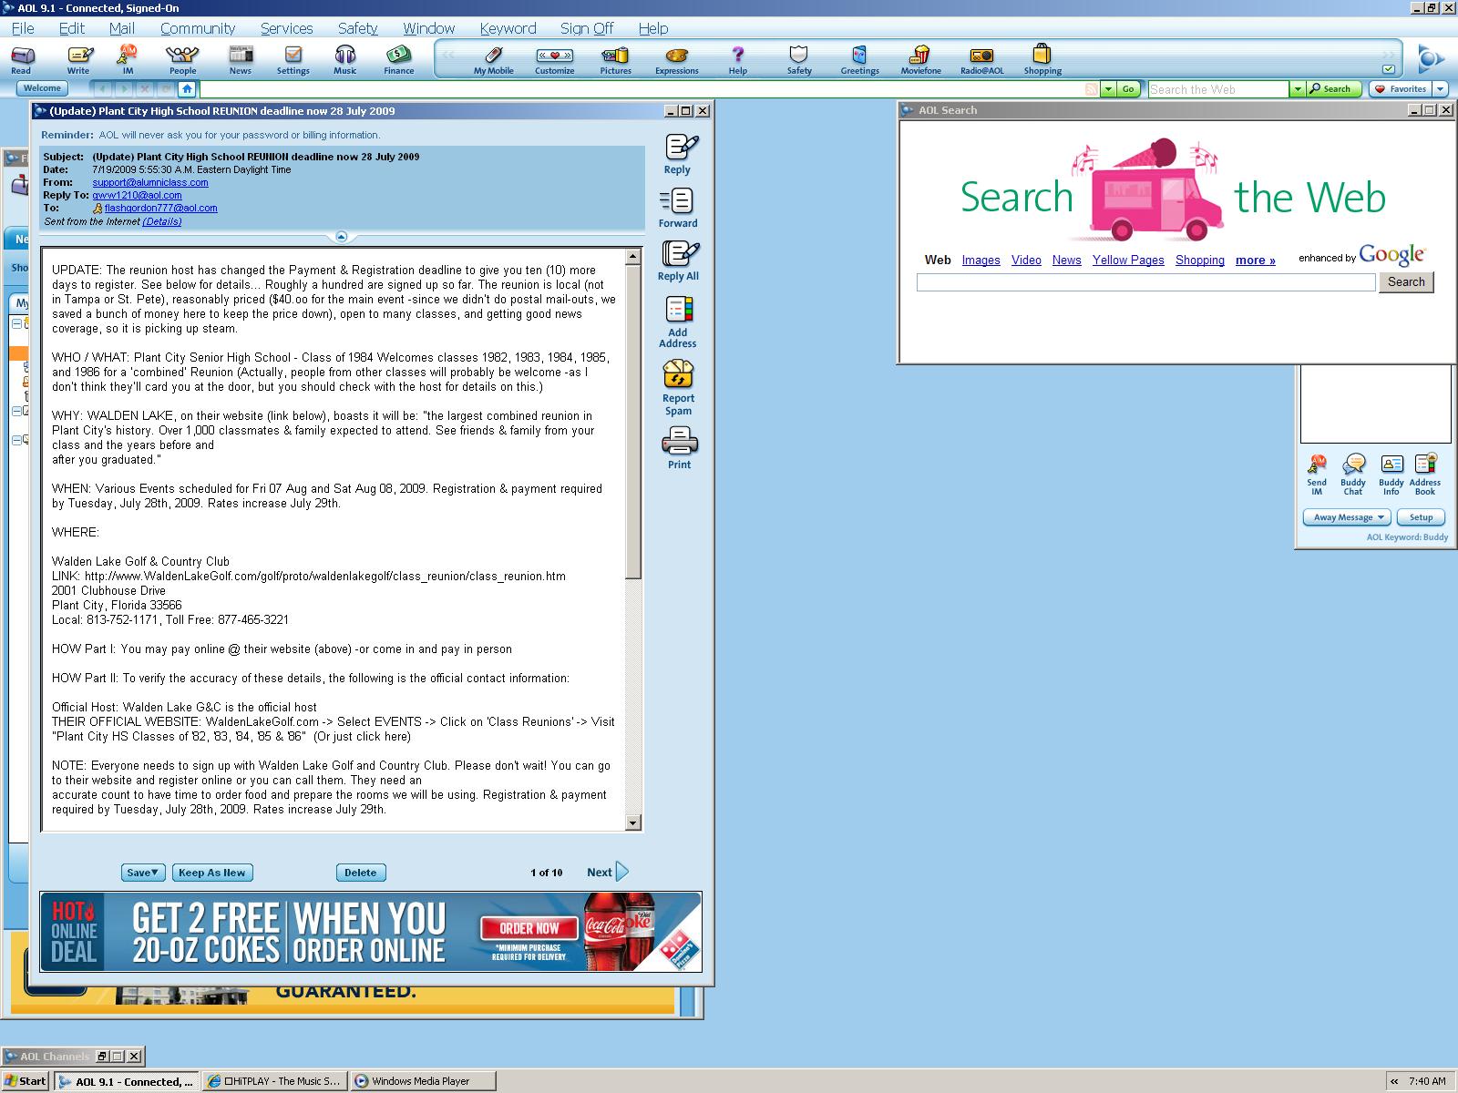The height and width of the screenshot is (1093, 1458).
Task: Open the IM toolbar icon
Action: [128, 60]
